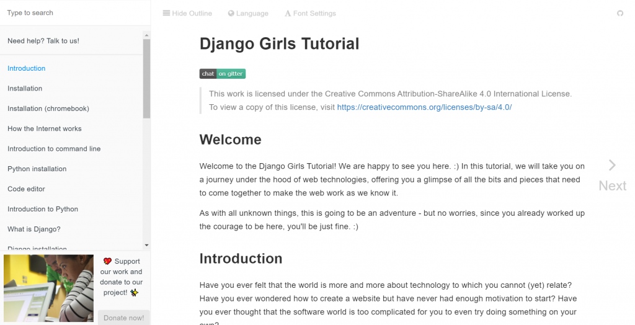Open the Language menu
The height and width of the screenshot is (325, 635).
248,14
